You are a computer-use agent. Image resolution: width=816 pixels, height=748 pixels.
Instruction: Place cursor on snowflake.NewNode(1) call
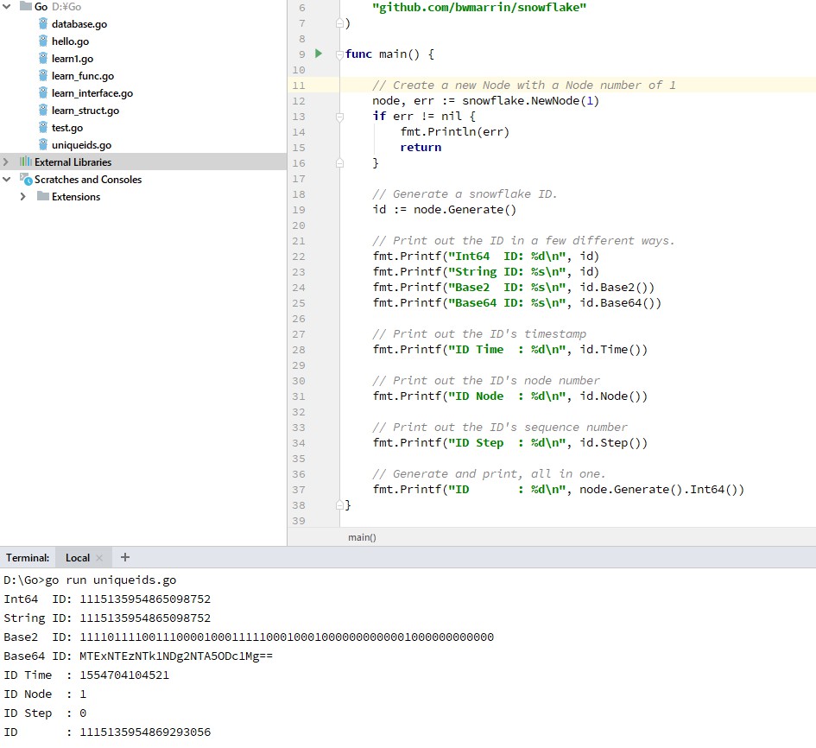tap(530, 100)
